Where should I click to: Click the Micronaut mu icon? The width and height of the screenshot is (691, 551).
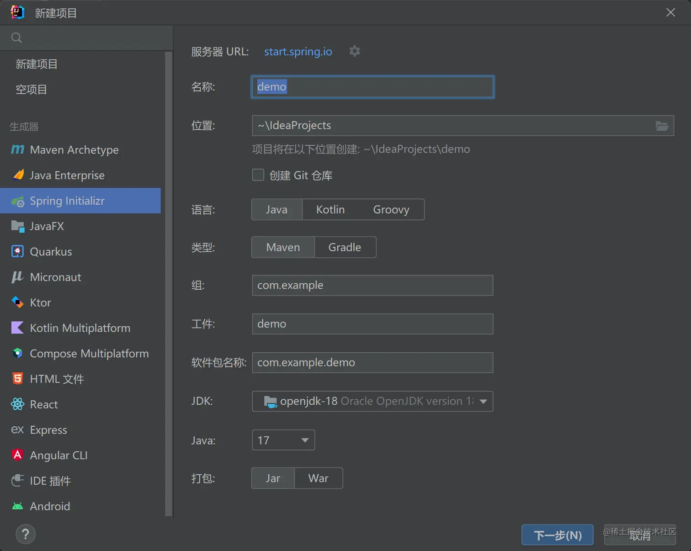pos(17,277)
